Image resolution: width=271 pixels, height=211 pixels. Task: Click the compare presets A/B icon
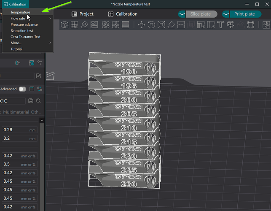click(x=40, y=89)
